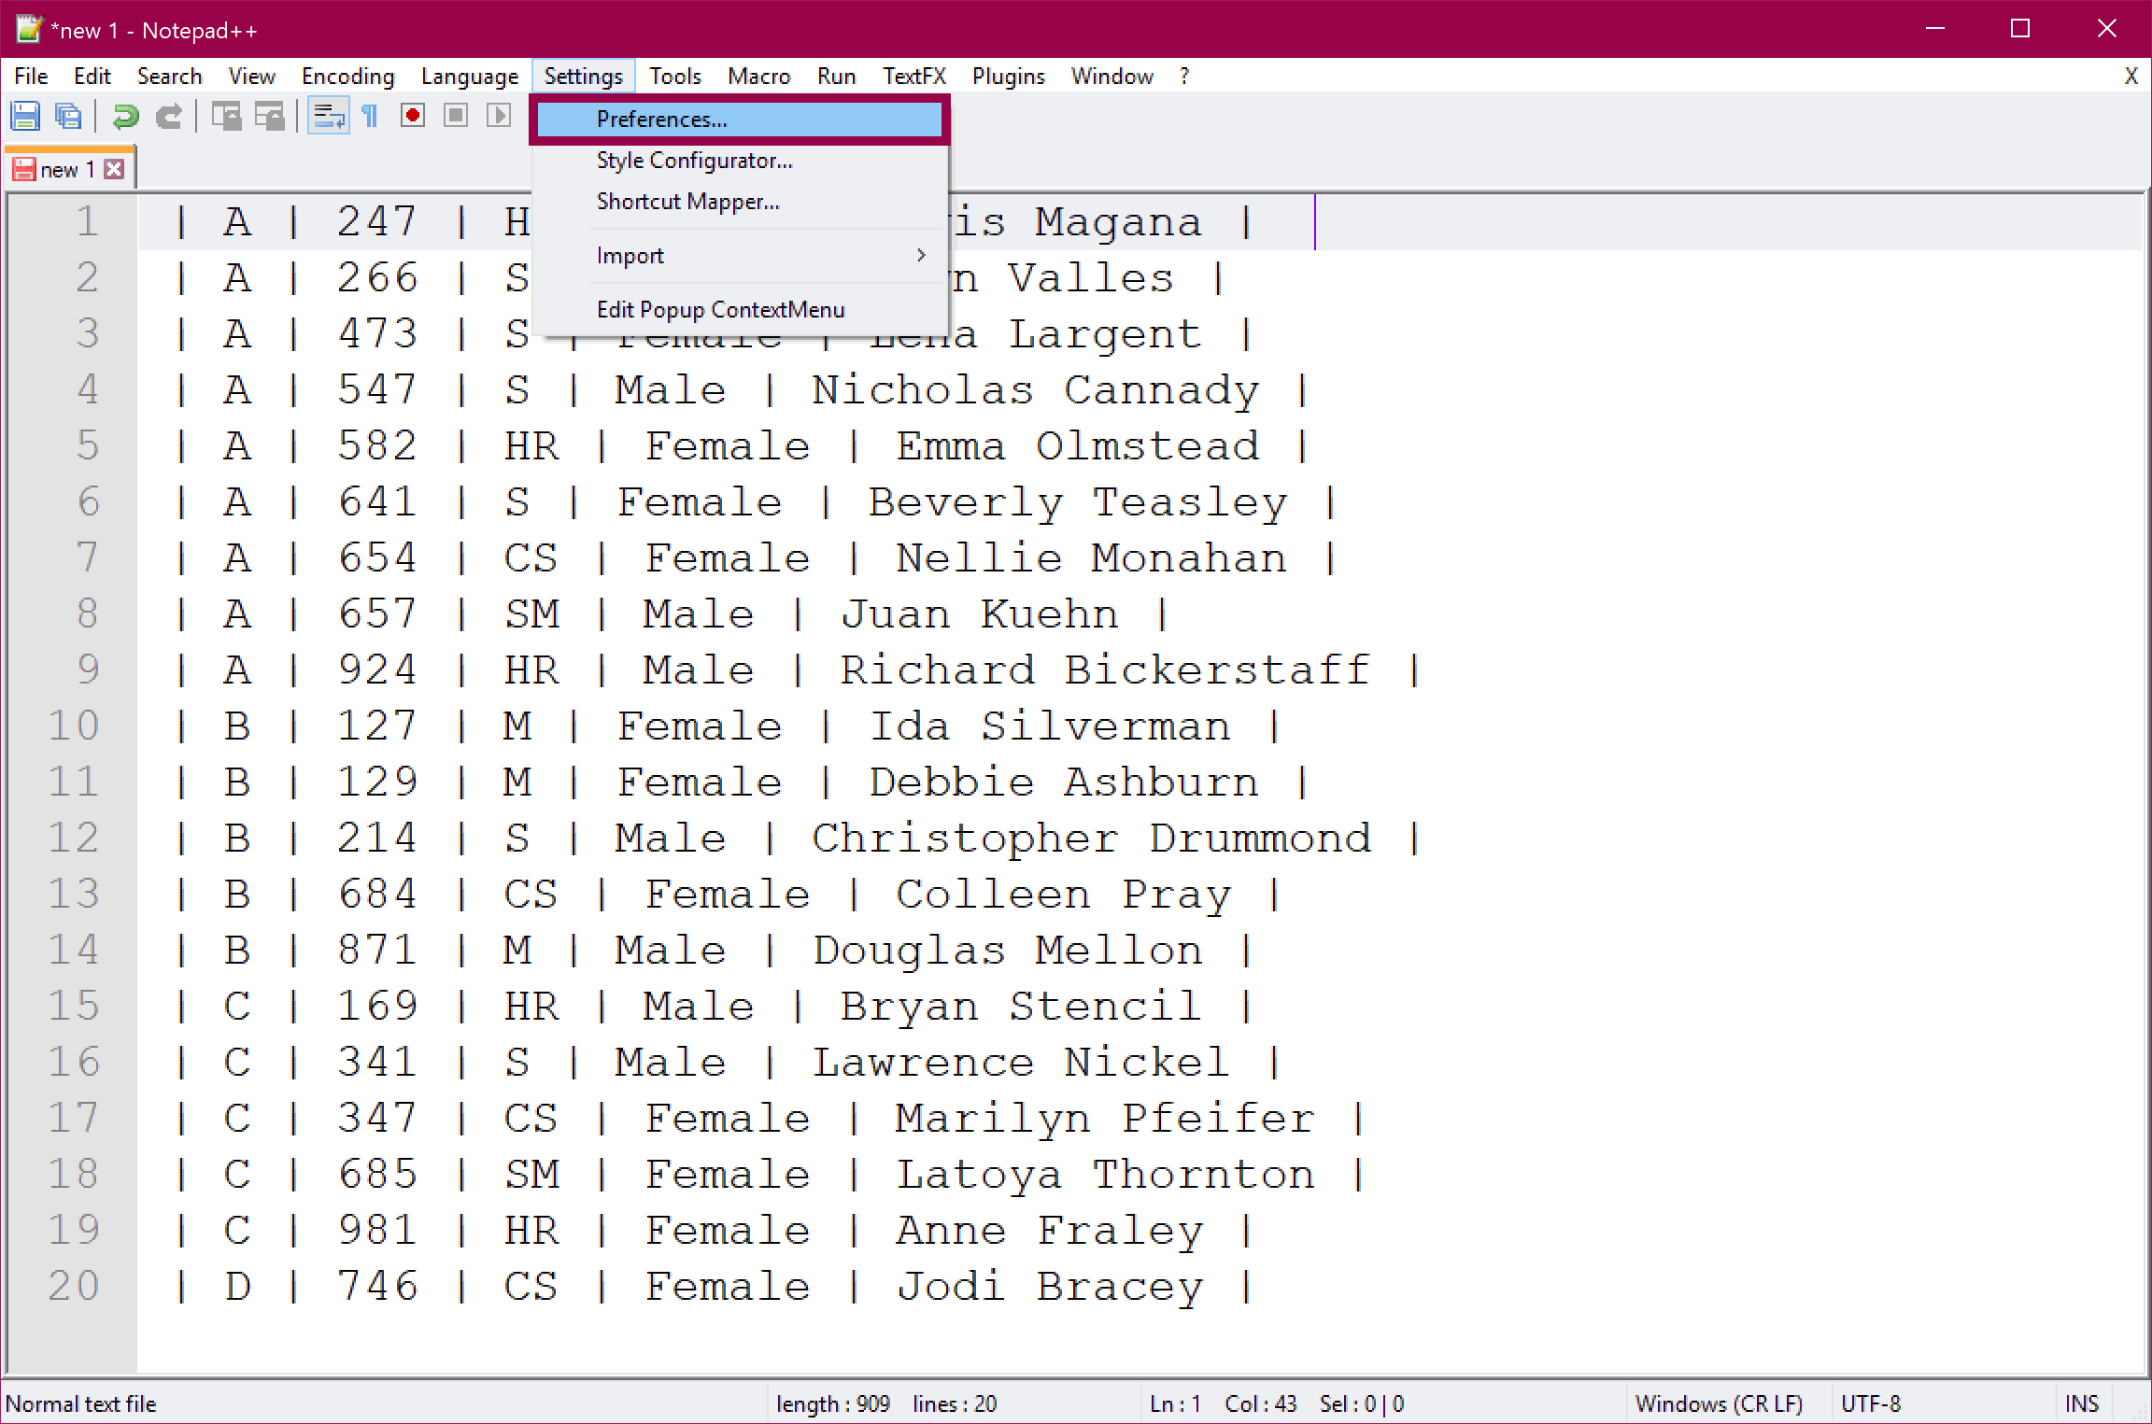Start macro recording with red dot icon
Screen dimensions: 2152x1424
pyautogui.click(x=412, y=115)
